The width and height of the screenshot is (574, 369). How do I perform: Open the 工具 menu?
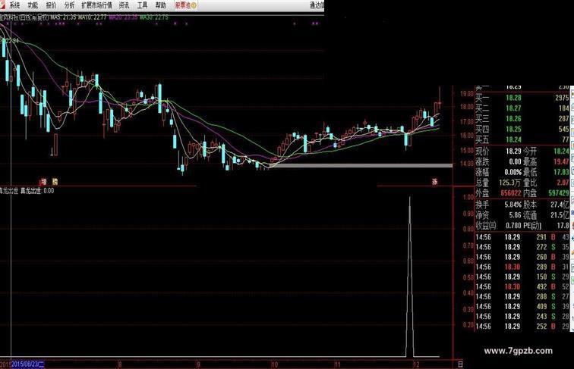coord(142,5)
